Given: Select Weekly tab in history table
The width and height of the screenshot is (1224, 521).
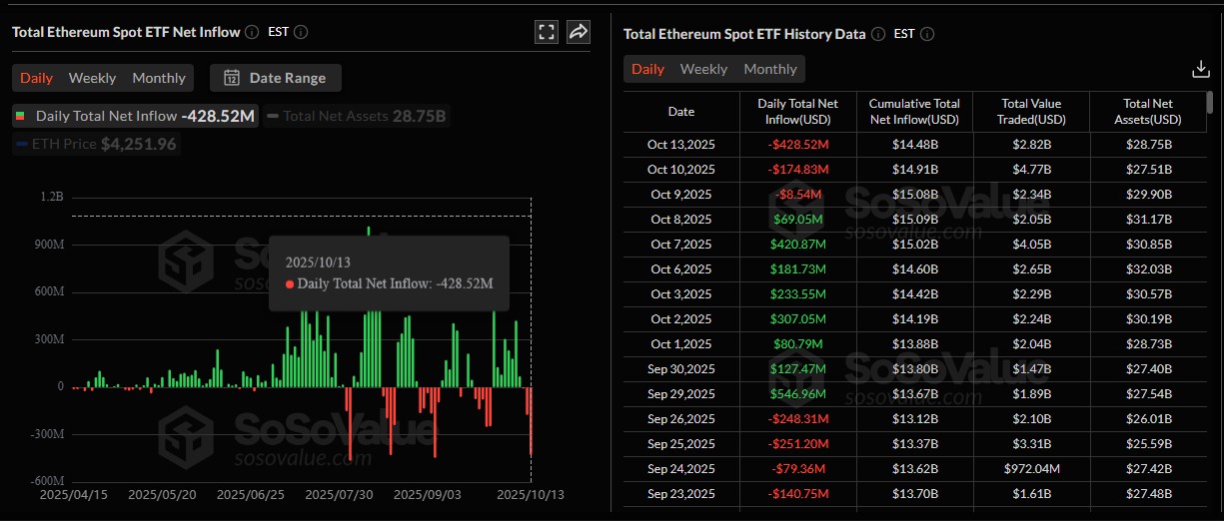Looking at the screenshot, I should click(x=703, y=69).
